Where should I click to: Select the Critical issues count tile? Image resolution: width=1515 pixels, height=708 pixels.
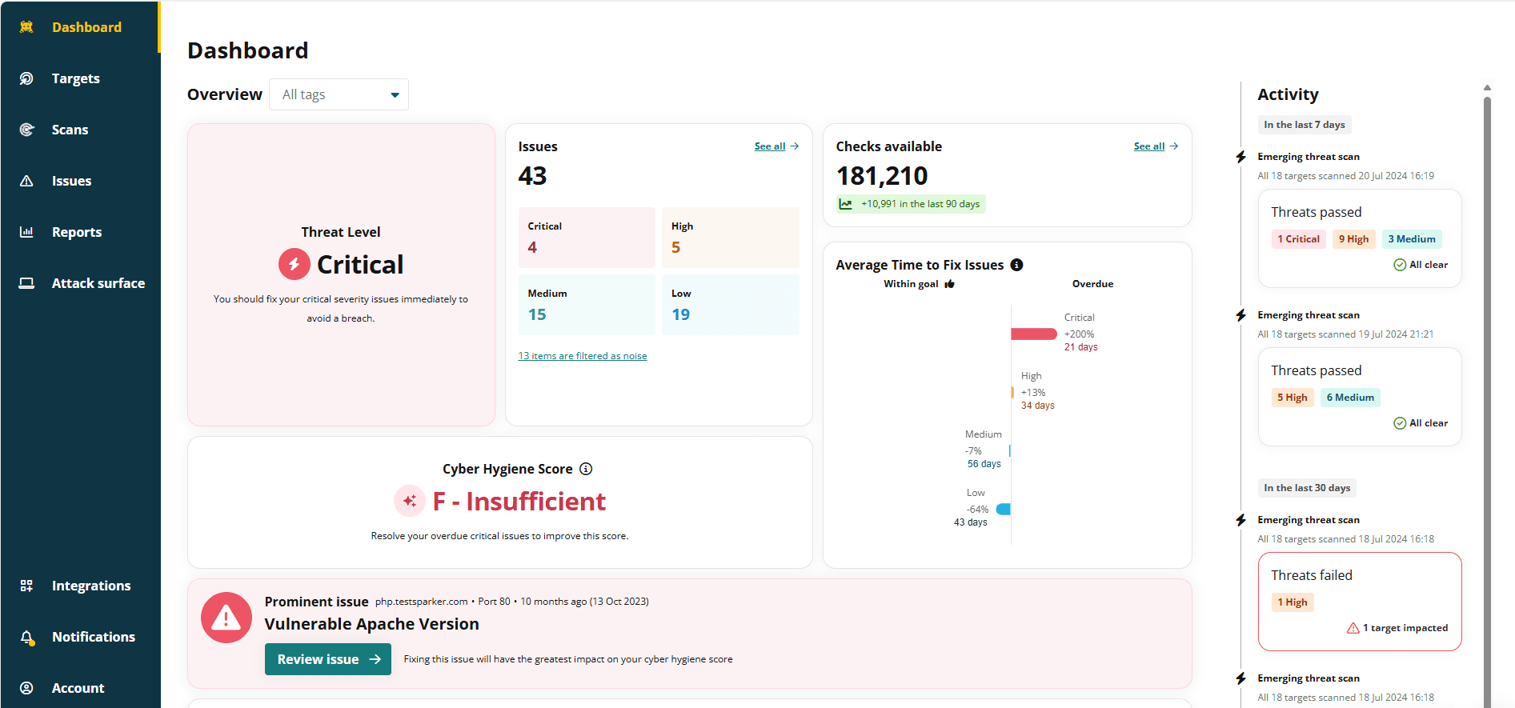586,238
